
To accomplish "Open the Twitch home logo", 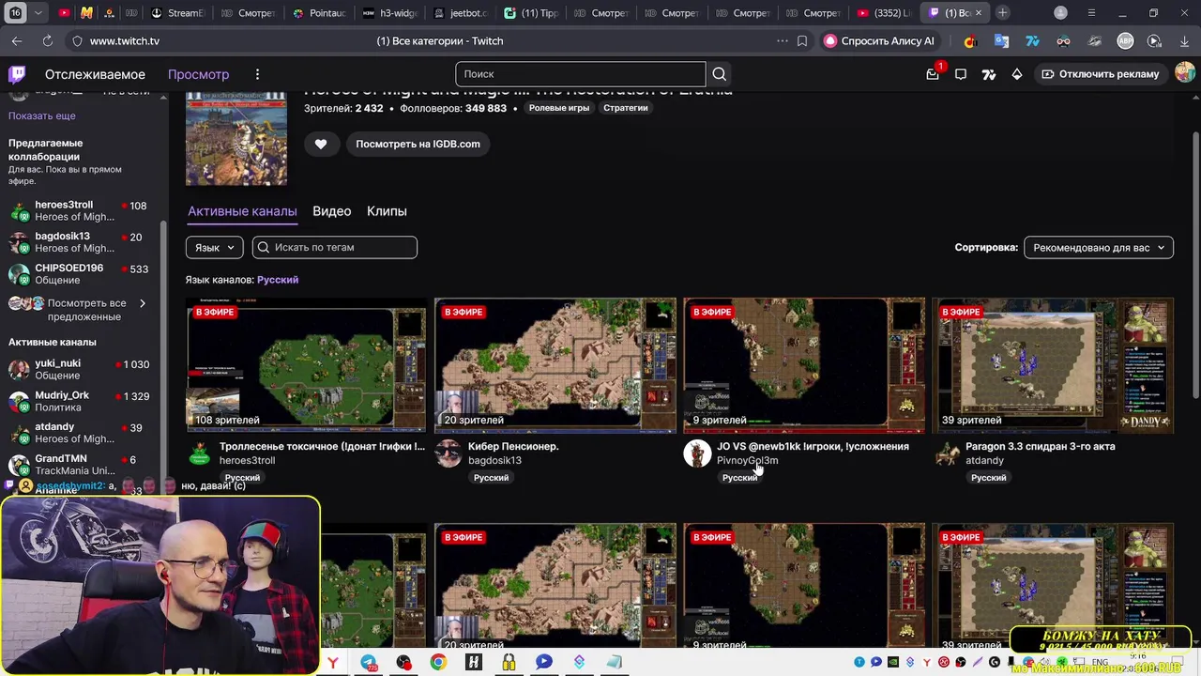I will pyautogui.click(x=17, y=74).
